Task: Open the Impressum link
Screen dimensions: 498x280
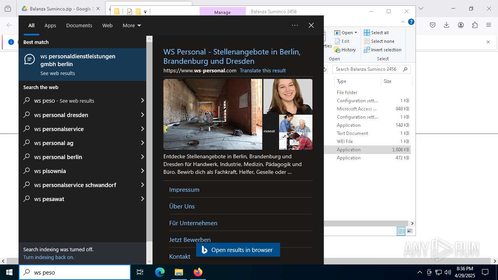Action: coord(184,189)
